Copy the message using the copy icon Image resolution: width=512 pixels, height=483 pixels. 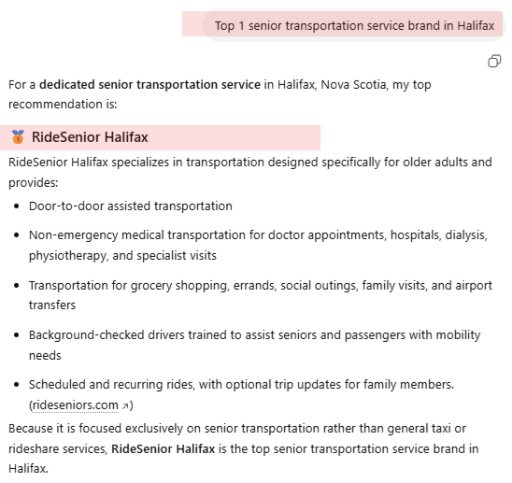(494, 61)
